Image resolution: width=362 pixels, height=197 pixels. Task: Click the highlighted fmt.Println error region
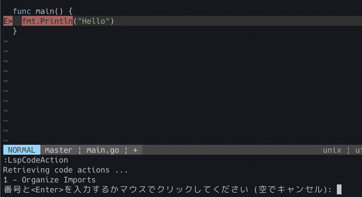(47, 21)
